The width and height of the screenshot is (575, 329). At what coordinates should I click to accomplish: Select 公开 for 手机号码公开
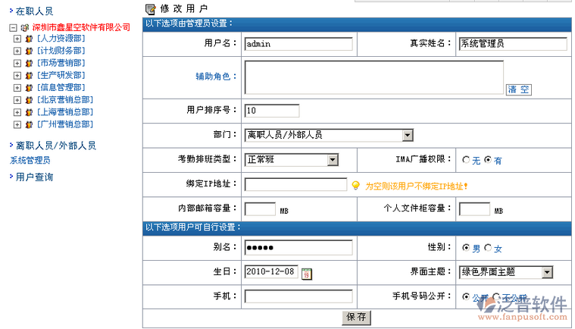tap(466, 296)
